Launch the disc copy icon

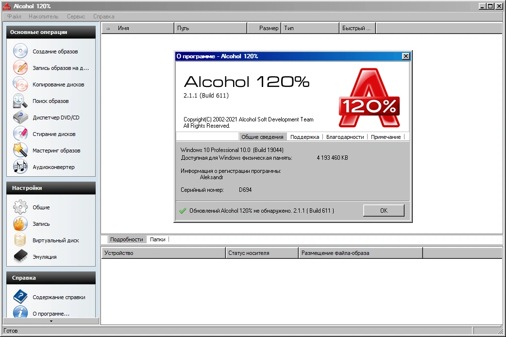pyautogui.click(x=20, y=84)
